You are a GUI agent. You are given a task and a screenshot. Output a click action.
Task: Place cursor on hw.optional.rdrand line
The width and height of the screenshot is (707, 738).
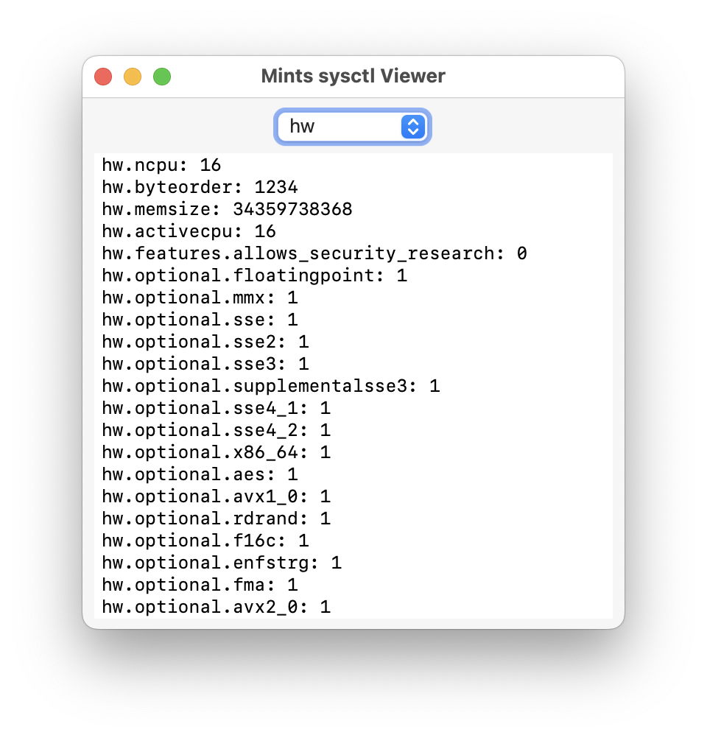216,519
